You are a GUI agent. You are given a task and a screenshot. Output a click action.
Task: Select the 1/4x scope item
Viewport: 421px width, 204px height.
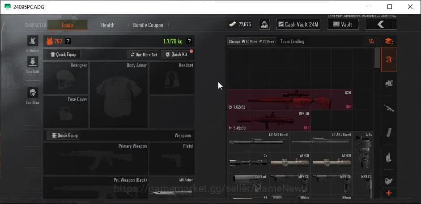pyautogui.click(x=363, y=152)
